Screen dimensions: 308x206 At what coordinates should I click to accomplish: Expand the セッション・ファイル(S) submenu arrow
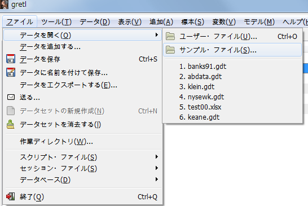coord(157,168)
